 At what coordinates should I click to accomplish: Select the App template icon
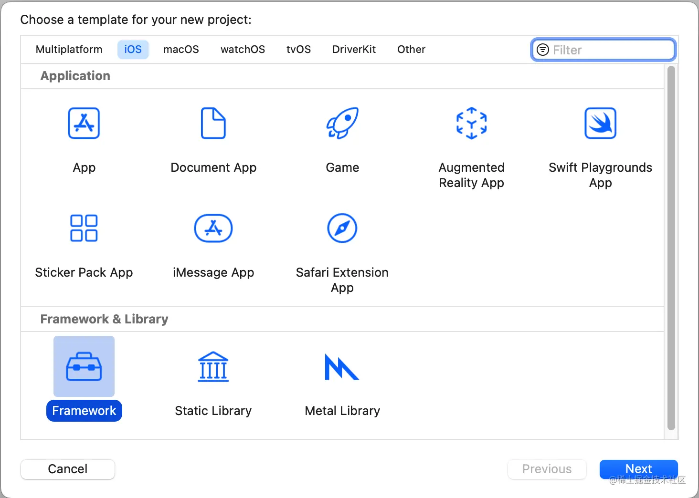(x=84, y=123)
